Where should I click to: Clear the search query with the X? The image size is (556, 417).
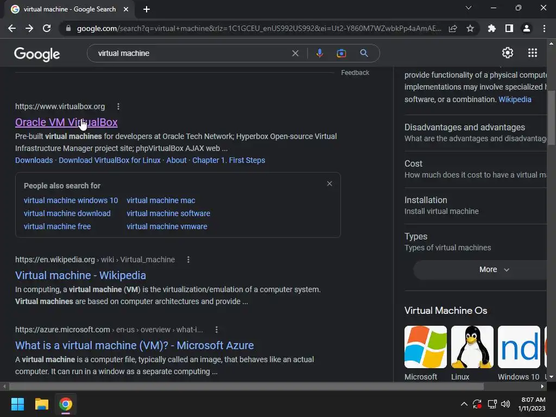[x=295, y=53]
